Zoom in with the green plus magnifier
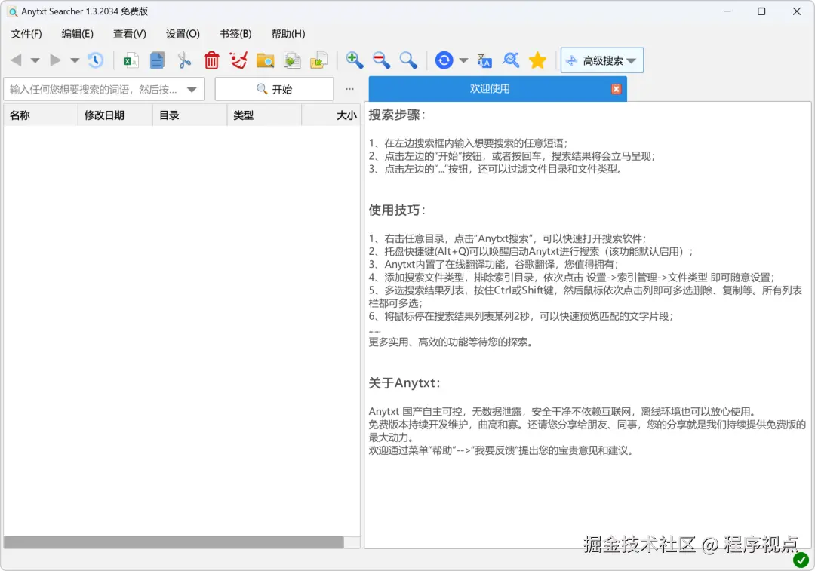This screenshot has width=815, height=571. pyautogui.click(x=355, y=60)
